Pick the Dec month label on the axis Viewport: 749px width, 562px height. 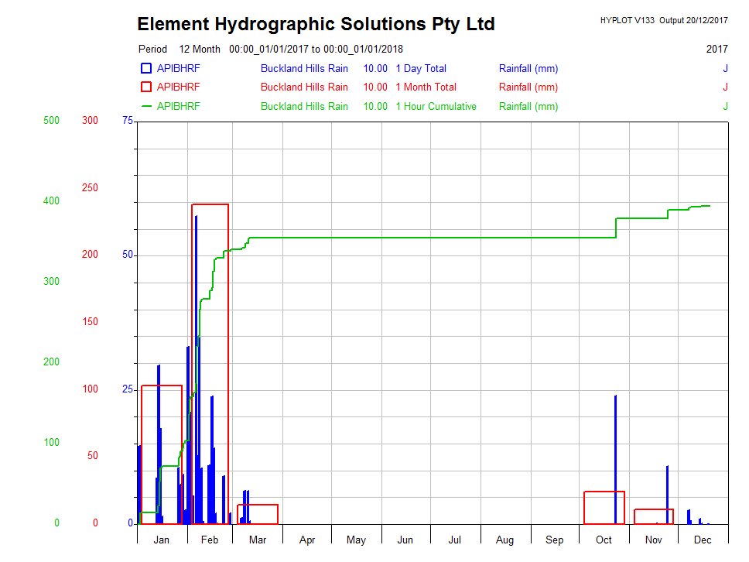703,540
